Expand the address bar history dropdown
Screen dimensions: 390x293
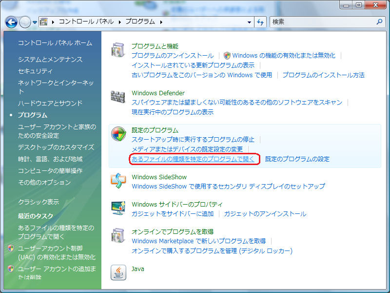[249, 22]
